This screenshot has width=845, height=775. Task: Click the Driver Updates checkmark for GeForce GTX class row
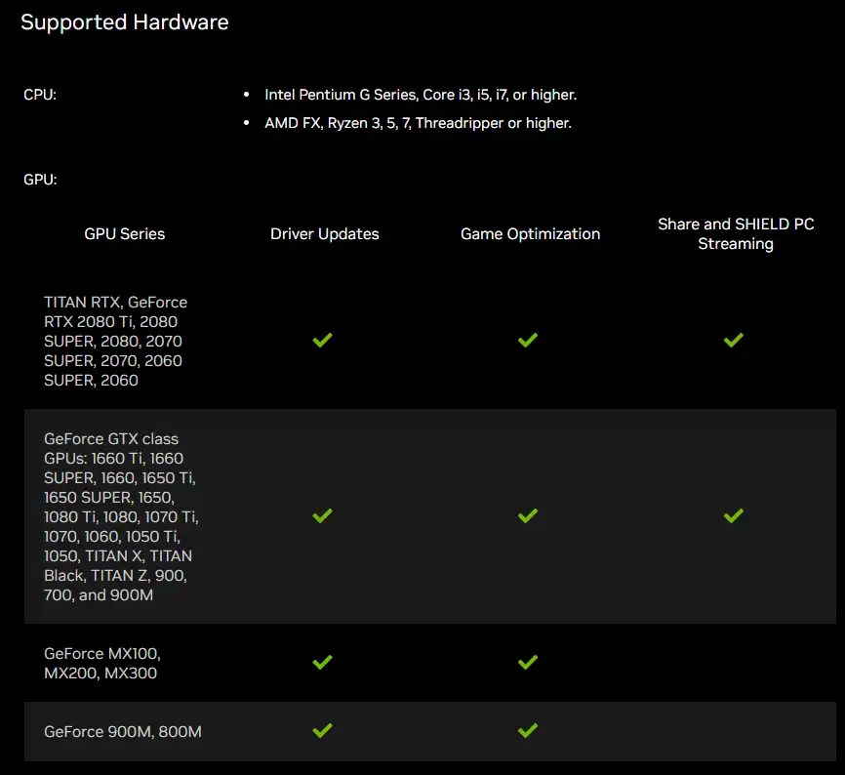[322, 516]
